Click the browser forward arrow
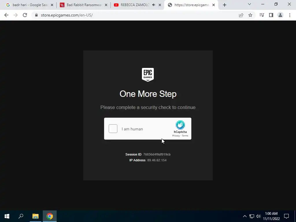296x222 pixels. (x=16, y=15)
